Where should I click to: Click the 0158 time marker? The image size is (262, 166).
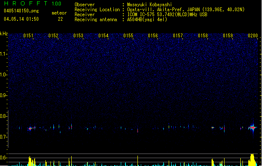click(x=203, y=36)
